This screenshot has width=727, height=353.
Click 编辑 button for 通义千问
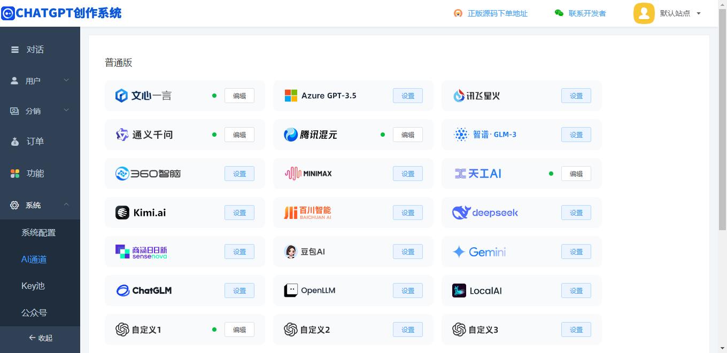[239, 135]
